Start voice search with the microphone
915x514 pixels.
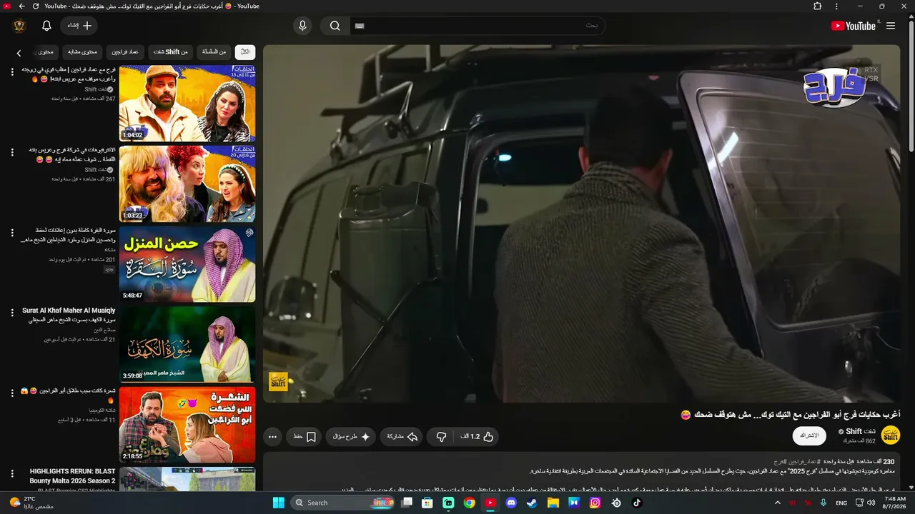tap(302, 26)
